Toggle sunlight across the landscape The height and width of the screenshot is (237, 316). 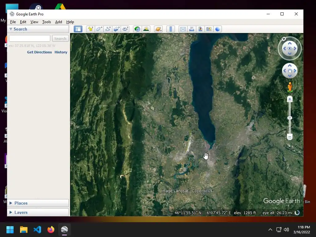146,29
